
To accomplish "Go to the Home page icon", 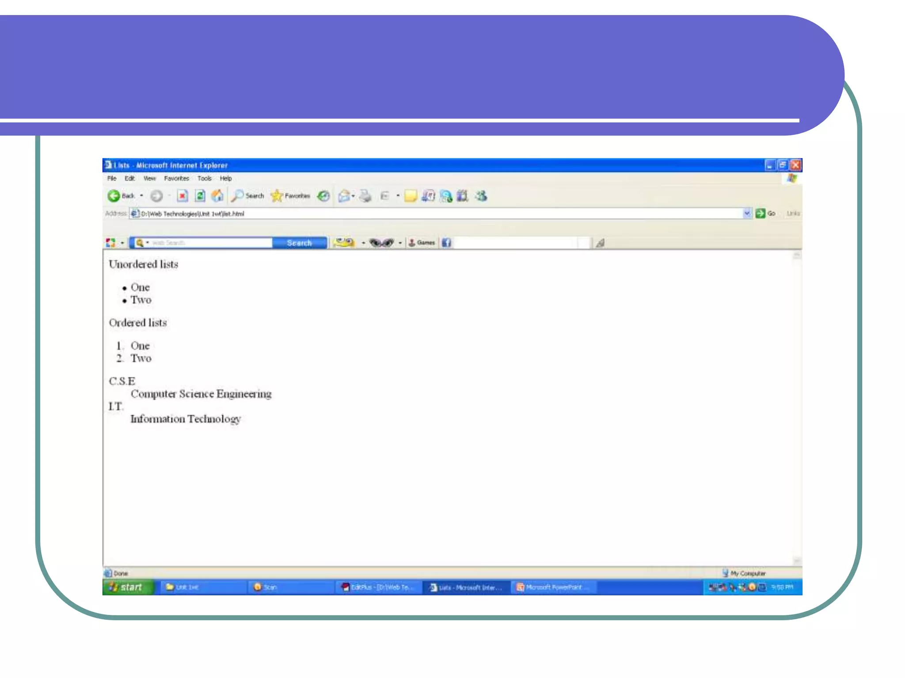I will click(217, 196).
